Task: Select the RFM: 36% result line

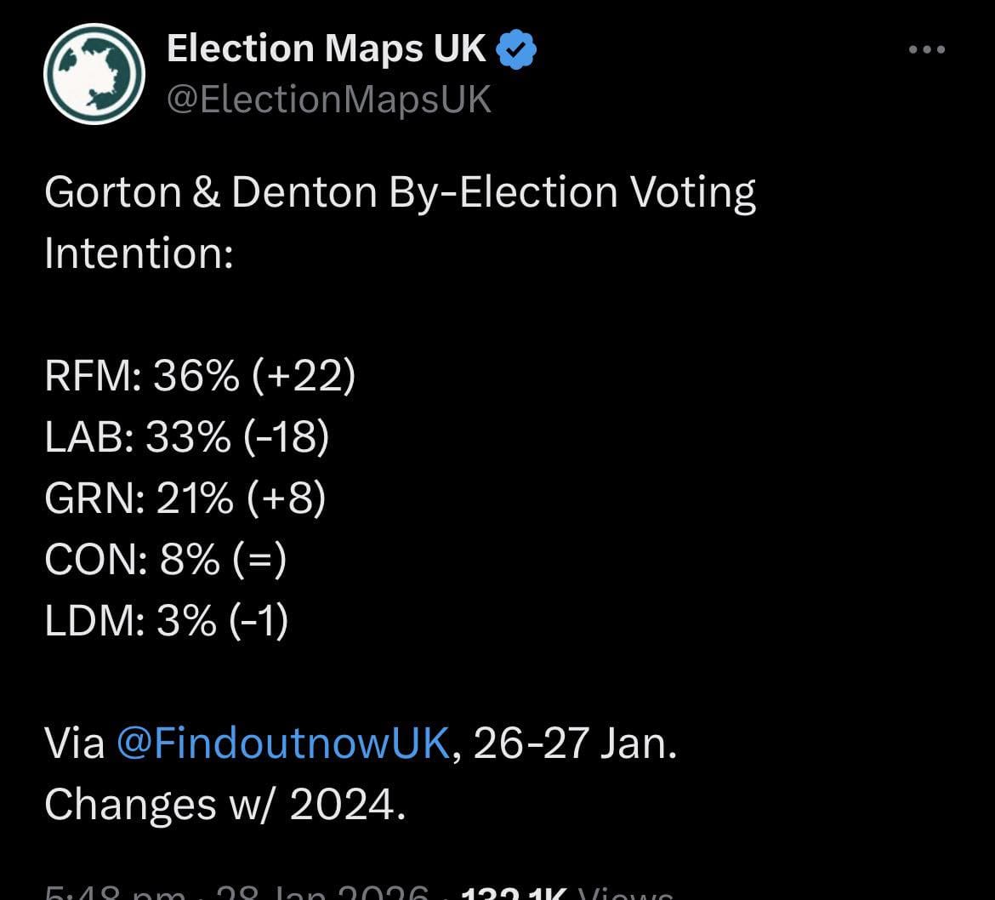Action: pyautogui.click(x=199, y=376)
